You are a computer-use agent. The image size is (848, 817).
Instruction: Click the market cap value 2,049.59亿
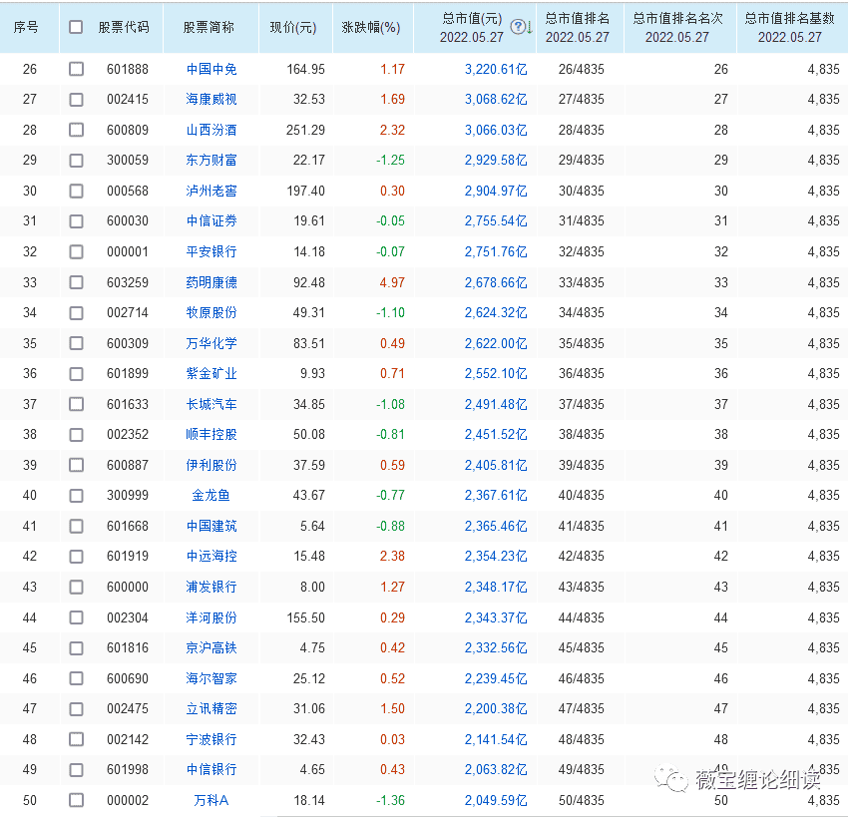tap(496, 800)
